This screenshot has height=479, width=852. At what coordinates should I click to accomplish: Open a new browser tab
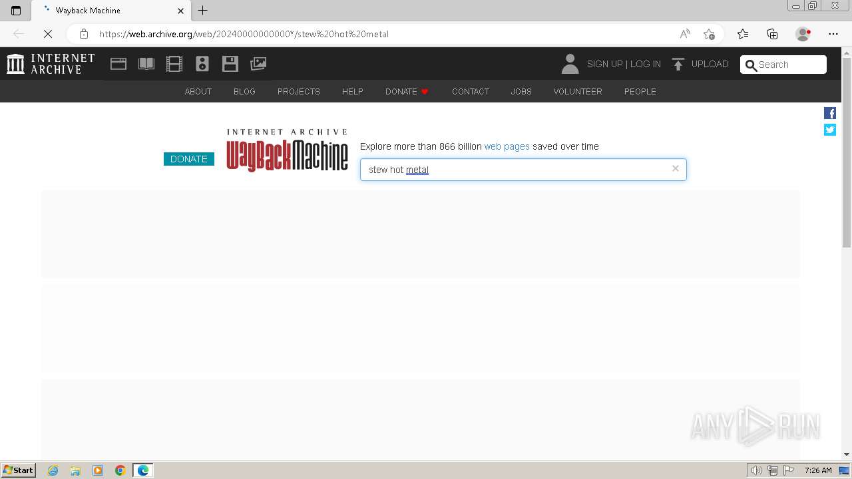203,11
